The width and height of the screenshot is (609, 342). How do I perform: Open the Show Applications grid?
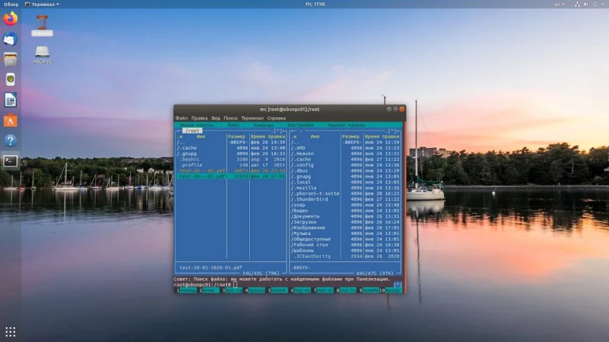click(x=10, y=331)
